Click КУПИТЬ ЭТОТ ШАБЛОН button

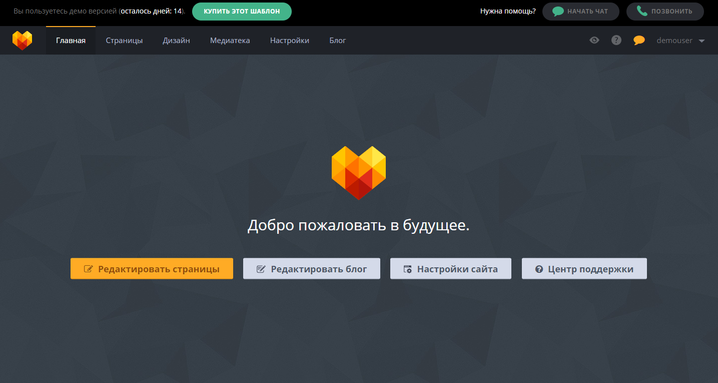[x=242, y=11]
